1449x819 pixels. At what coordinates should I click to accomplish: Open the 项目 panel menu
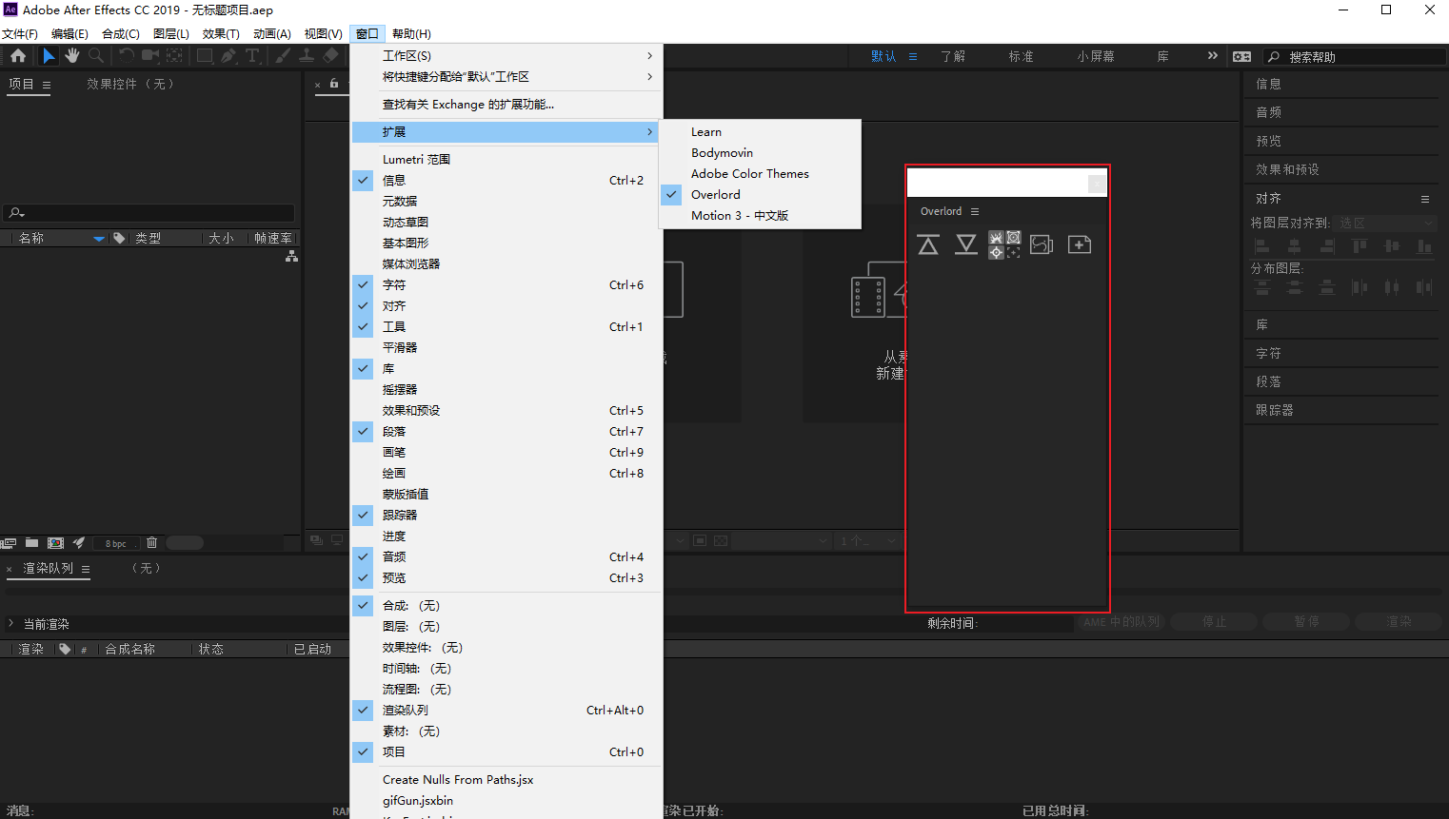point(47,85)
